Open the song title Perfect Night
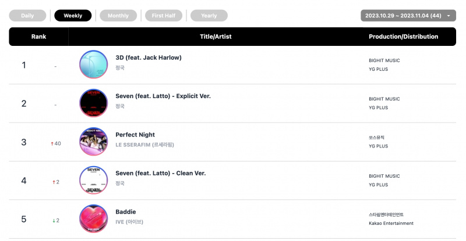The height and width of the screenshot is (241, 466). (x=135, y=135)
